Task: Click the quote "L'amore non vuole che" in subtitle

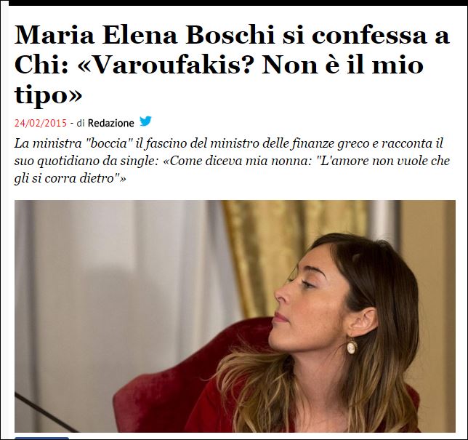Action: (383, 161)
